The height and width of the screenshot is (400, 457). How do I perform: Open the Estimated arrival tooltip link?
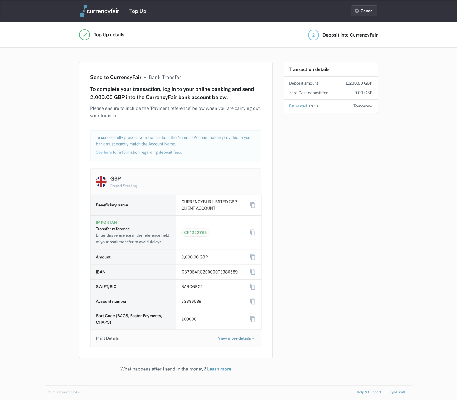coord(298,106)
